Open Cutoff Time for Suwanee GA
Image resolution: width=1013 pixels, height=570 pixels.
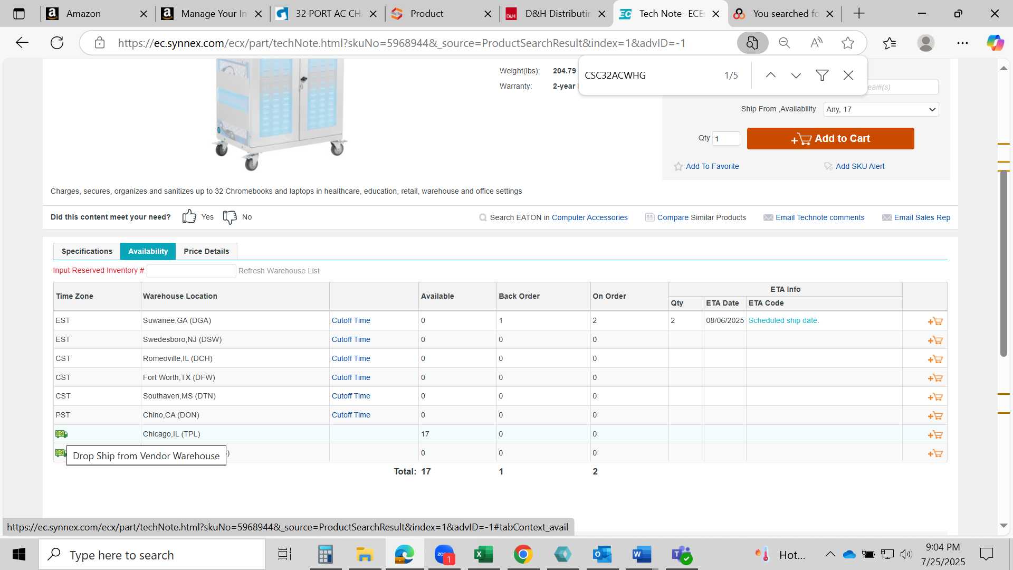coord(351,320)
